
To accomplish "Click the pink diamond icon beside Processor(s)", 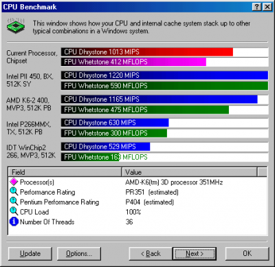I will (x=14, y=182).
